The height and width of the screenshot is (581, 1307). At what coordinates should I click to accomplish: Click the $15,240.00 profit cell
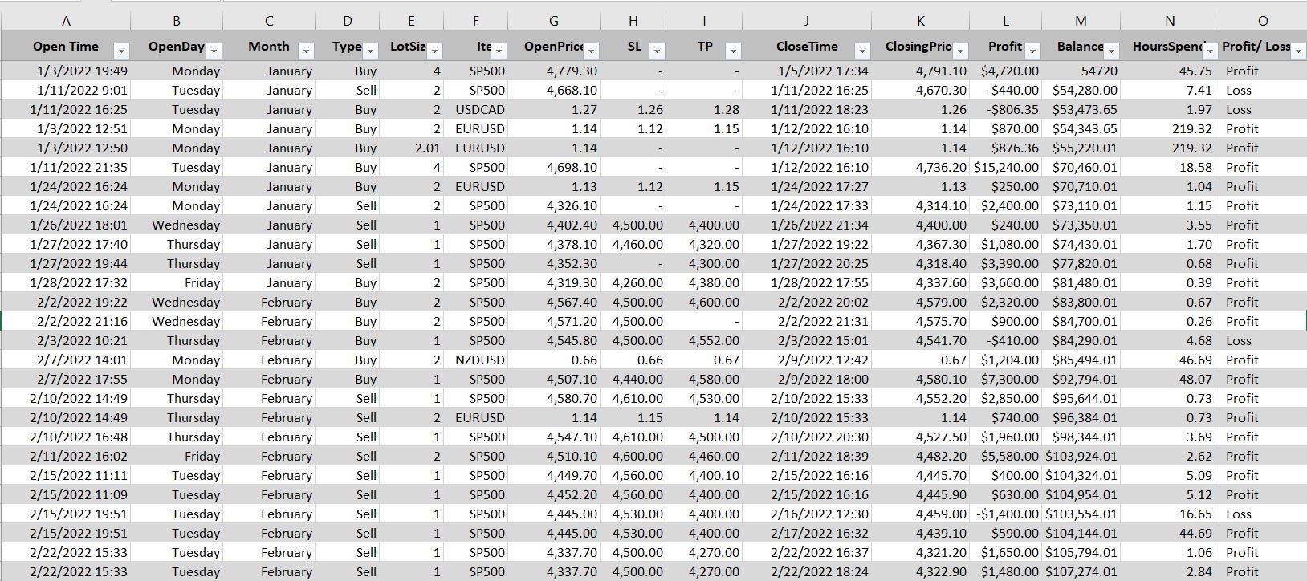point(1006,168)
